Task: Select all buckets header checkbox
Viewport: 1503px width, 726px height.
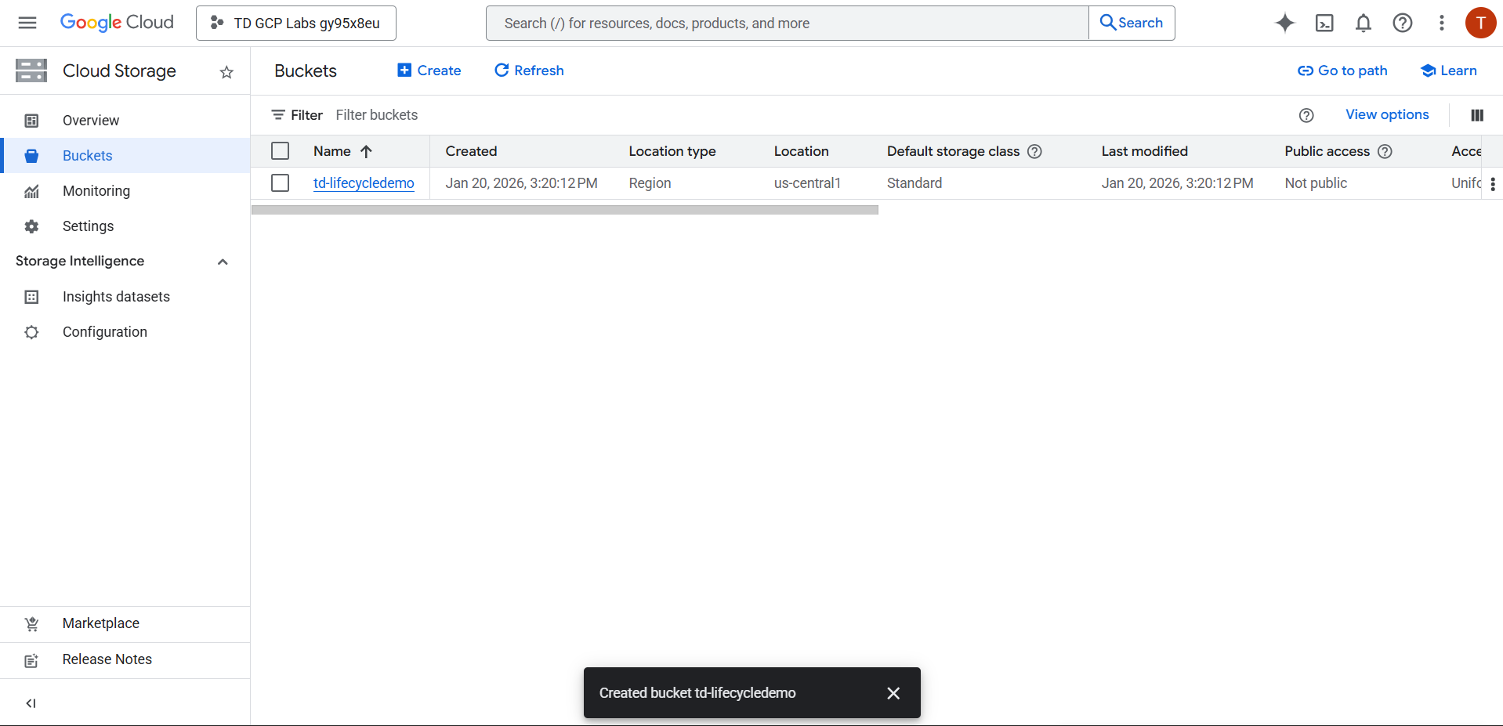Action: click(280, 151)
